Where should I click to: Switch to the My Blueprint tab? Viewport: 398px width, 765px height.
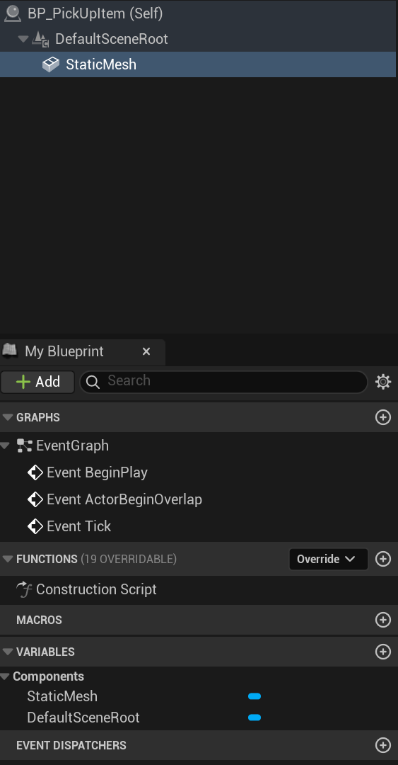[64, 351]
